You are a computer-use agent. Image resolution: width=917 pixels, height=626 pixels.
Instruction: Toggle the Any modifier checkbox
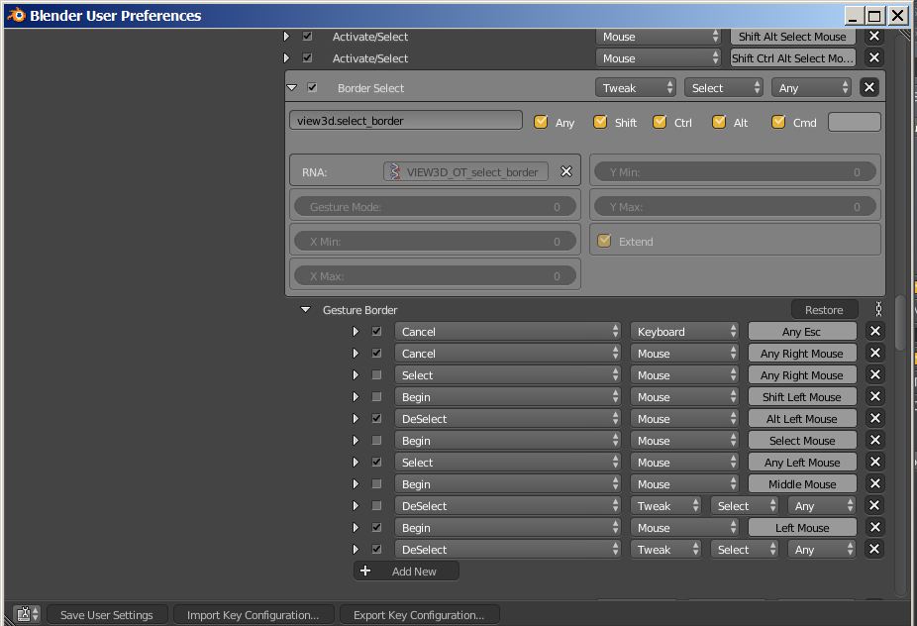[541, 122]
